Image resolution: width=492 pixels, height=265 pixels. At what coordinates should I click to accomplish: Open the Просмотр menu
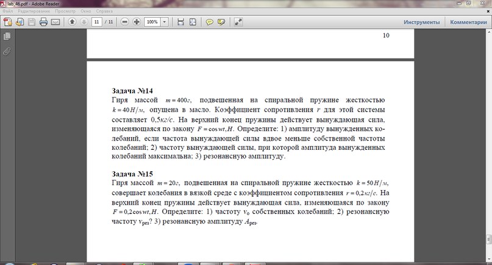click(x=65, y=11)
